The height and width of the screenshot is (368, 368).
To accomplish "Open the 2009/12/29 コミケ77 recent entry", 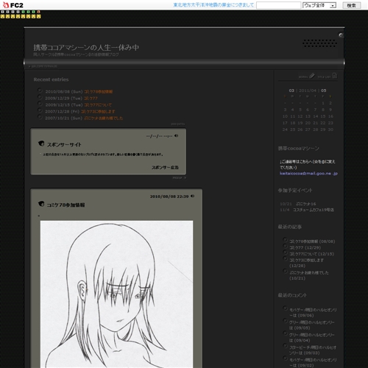I will tap(91, 98).
